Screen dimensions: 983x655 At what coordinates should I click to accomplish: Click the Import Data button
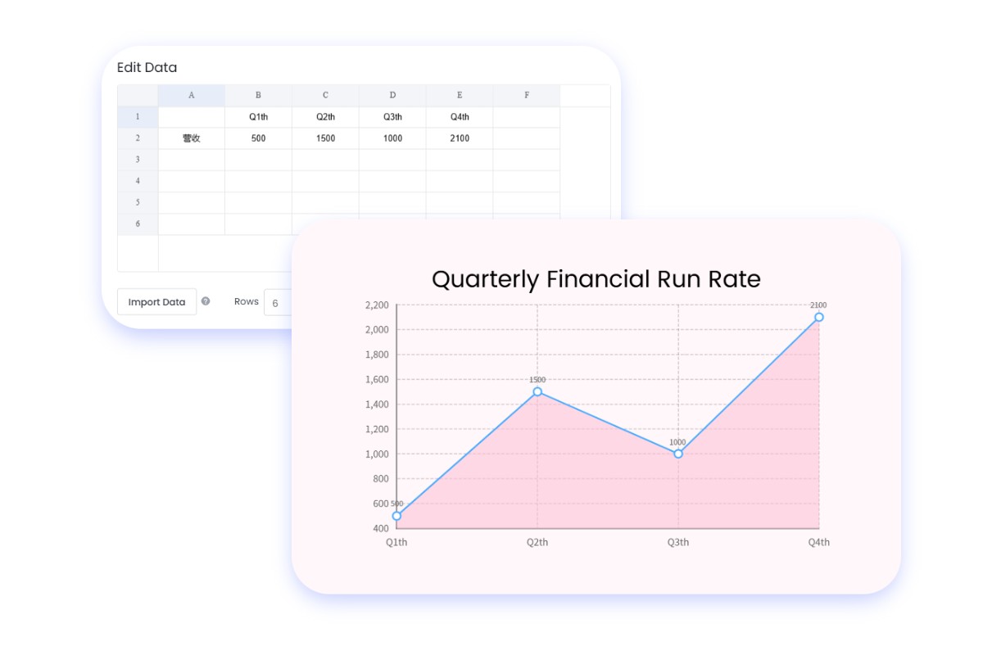click(x=156, y=302)
